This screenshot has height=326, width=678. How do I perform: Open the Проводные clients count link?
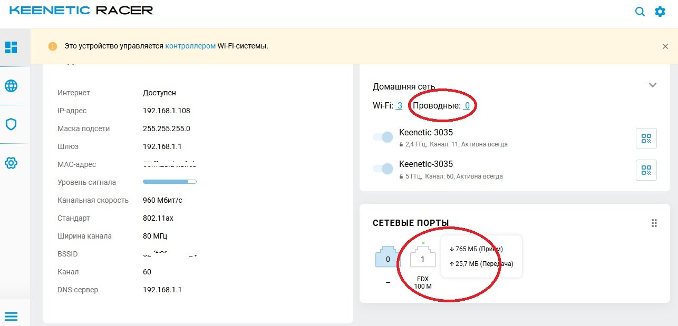pos(467,106)
